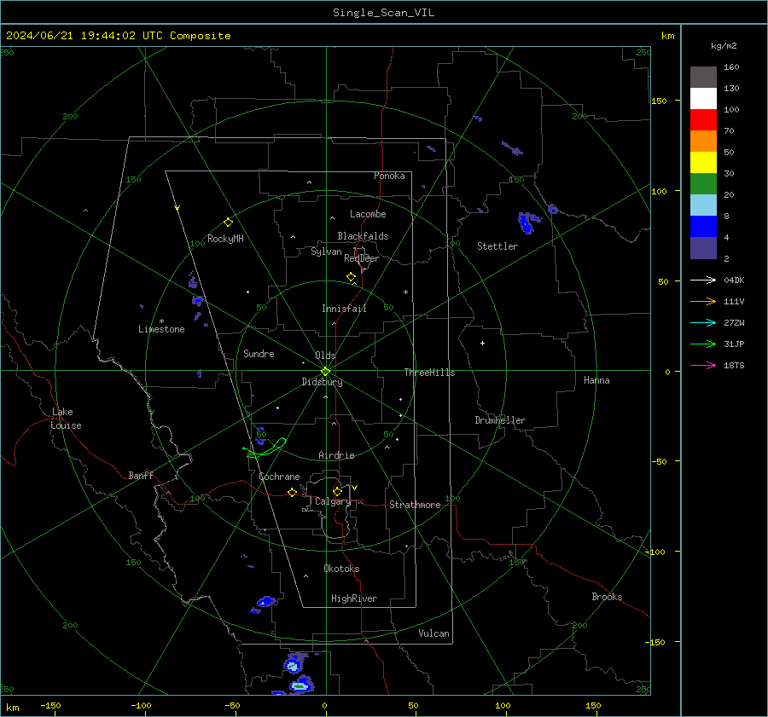The height and width of the screenshot is (717, 768).
Task: Click the Banff label
Action: pyautogui.click(x=141, y=476)
